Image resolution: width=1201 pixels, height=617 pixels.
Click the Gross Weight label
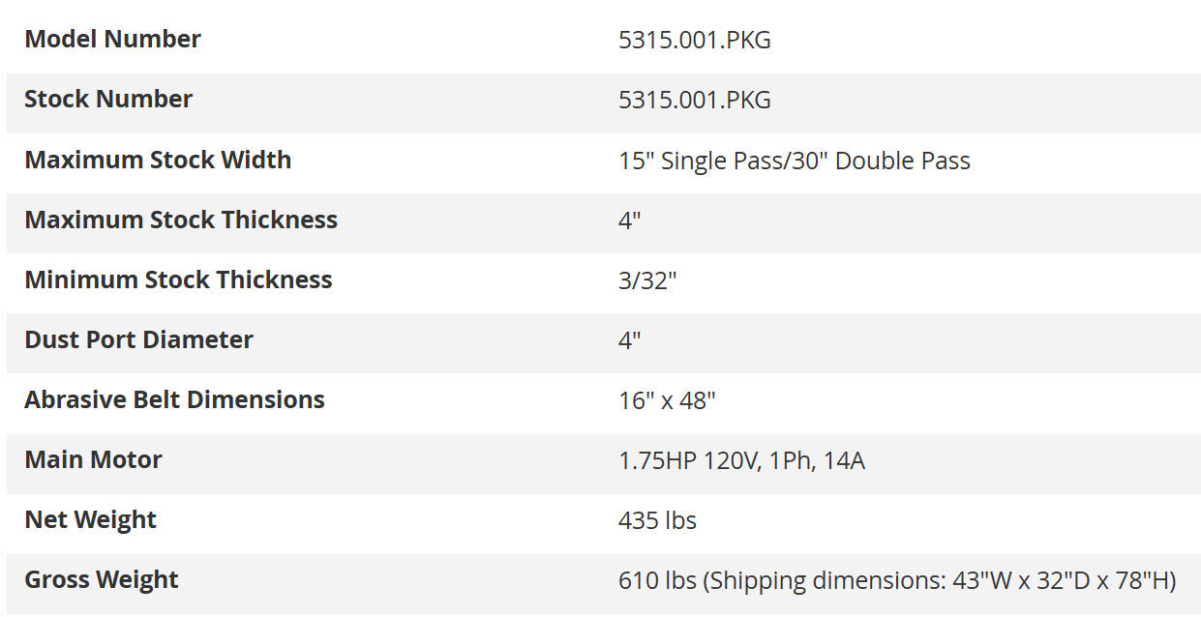102,579
